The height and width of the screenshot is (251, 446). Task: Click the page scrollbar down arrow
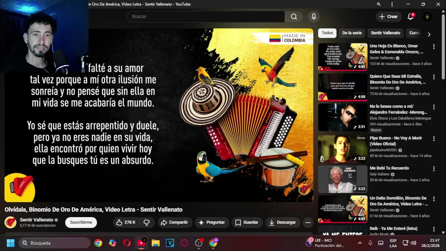(x=443, y=233)
